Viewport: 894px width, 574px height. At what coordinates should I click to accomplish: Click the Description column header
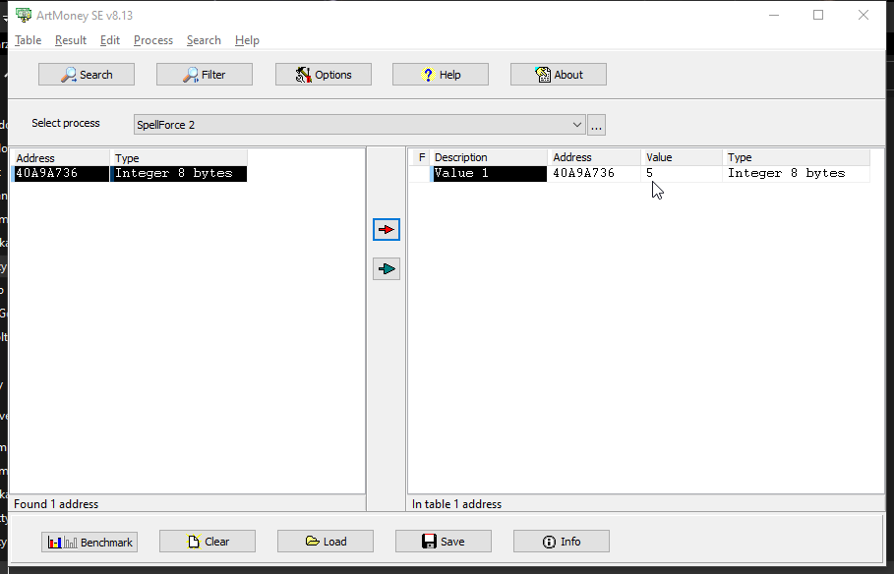pyautogui.click(x=489, y=157)
